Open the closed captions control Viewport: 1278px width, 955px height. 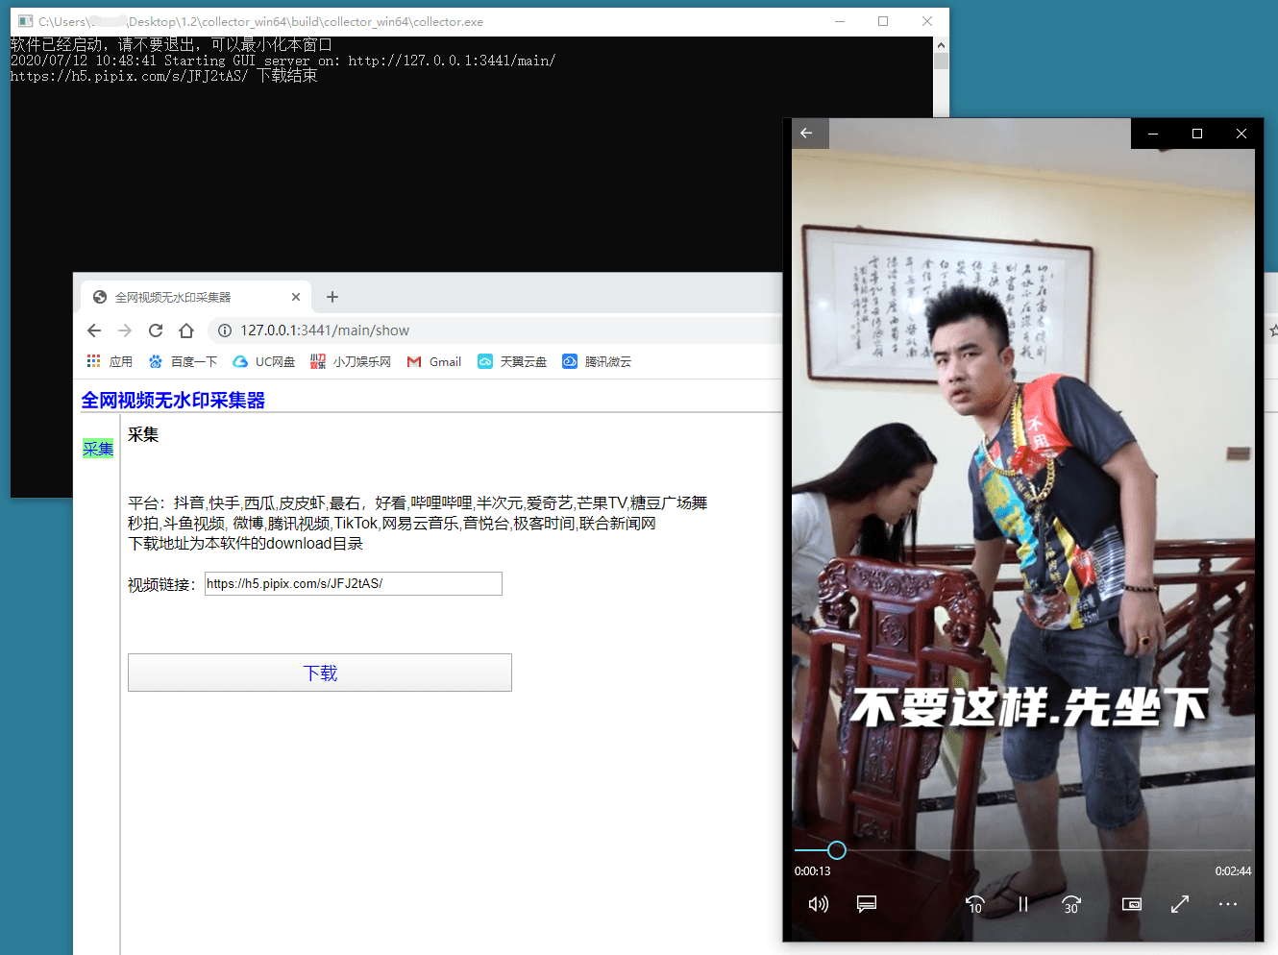[867, 904]
